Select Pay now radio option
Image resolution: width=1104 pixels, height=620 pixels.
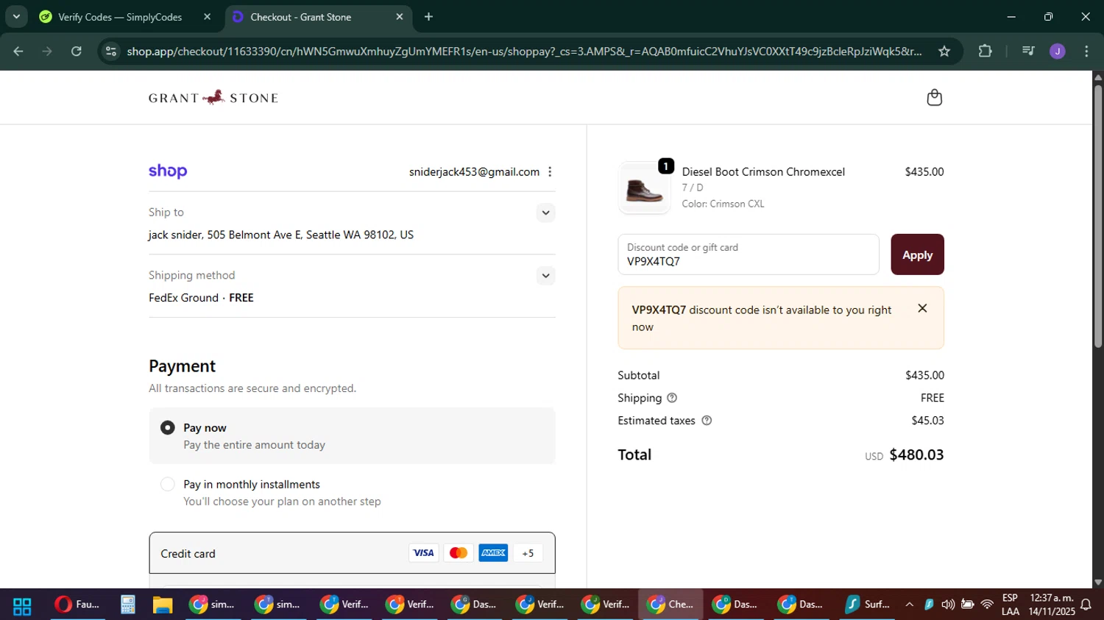[x=168, y=427]
